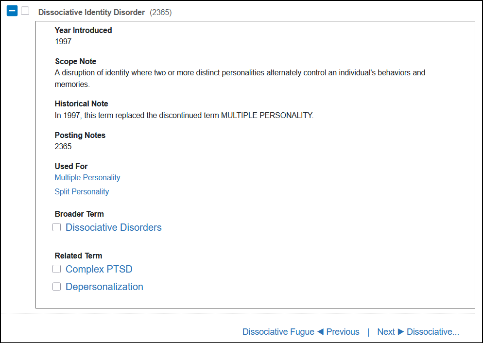
Task: Open the Multiple Personality used-for link
Action: [x=87, y=178]
